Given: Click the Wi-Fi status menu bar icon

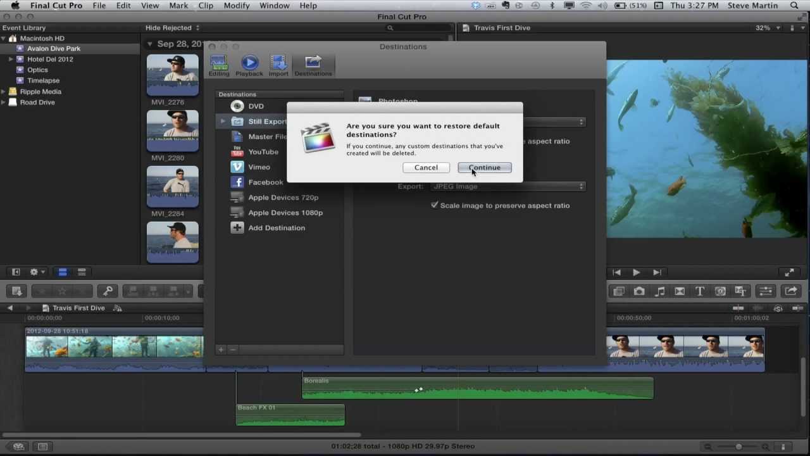Looking at the screenshot, I should click(x=587, y=6).
